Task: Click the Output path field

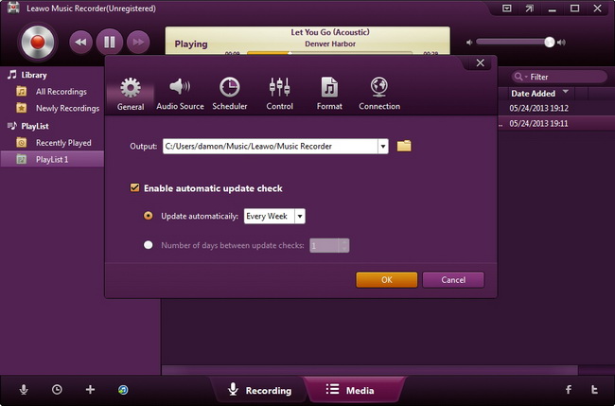Action: click(x=271, y=147)
